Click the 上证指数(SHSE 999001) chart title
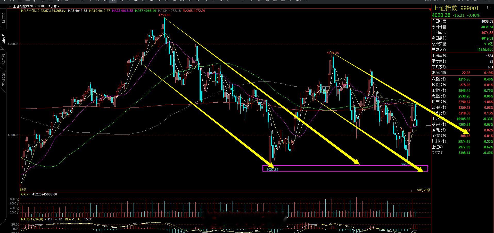494x233 pixels. click(29, 6)
